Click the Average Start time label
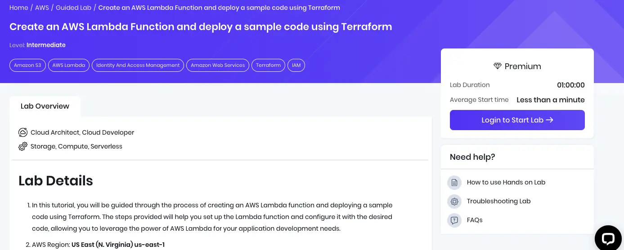The image size is (624, 250). [479, 100]
